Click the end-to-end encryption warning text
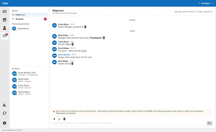The height and width of the screenshot is (132, 216). [130, 112]
